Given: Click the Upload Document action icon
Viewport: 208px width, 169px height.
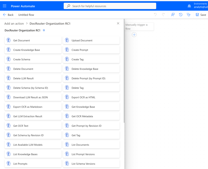Looking at the screenshot, I should click(67, 40).
